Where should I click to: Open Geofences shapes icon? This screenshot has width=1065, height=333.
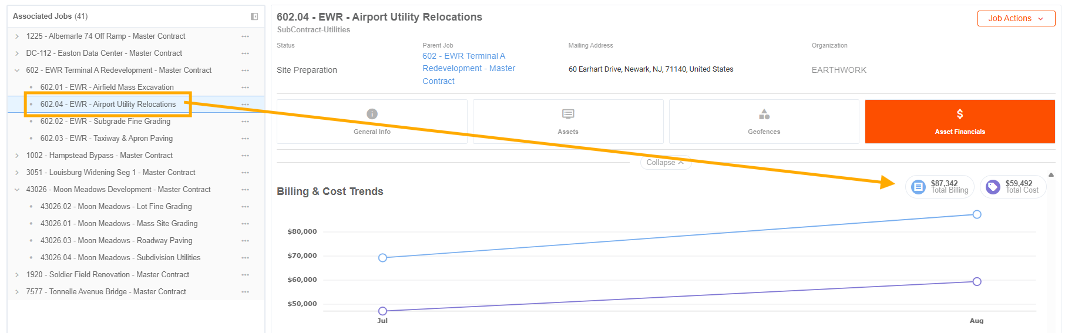point(764,114)
